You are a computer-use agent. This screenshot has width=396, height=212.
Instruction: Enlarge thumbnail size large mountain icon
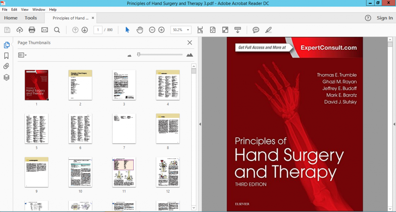(x=189, y=55)
